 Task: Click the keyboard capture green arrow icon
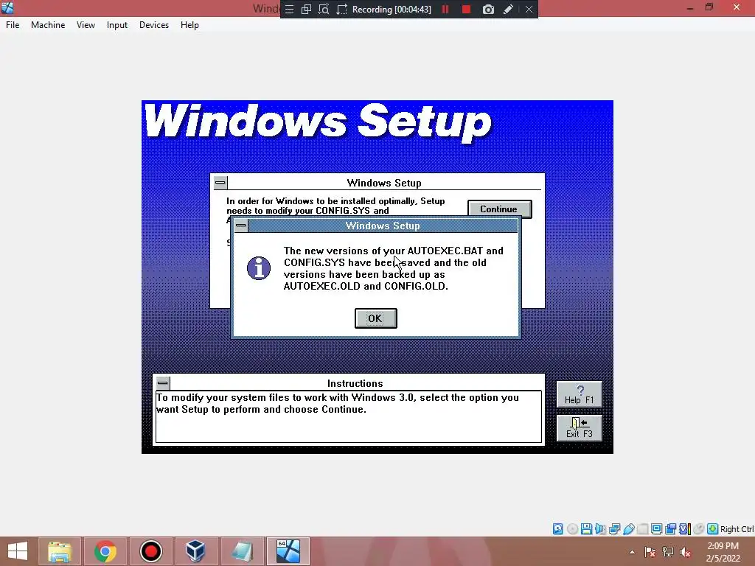point(713,529)
